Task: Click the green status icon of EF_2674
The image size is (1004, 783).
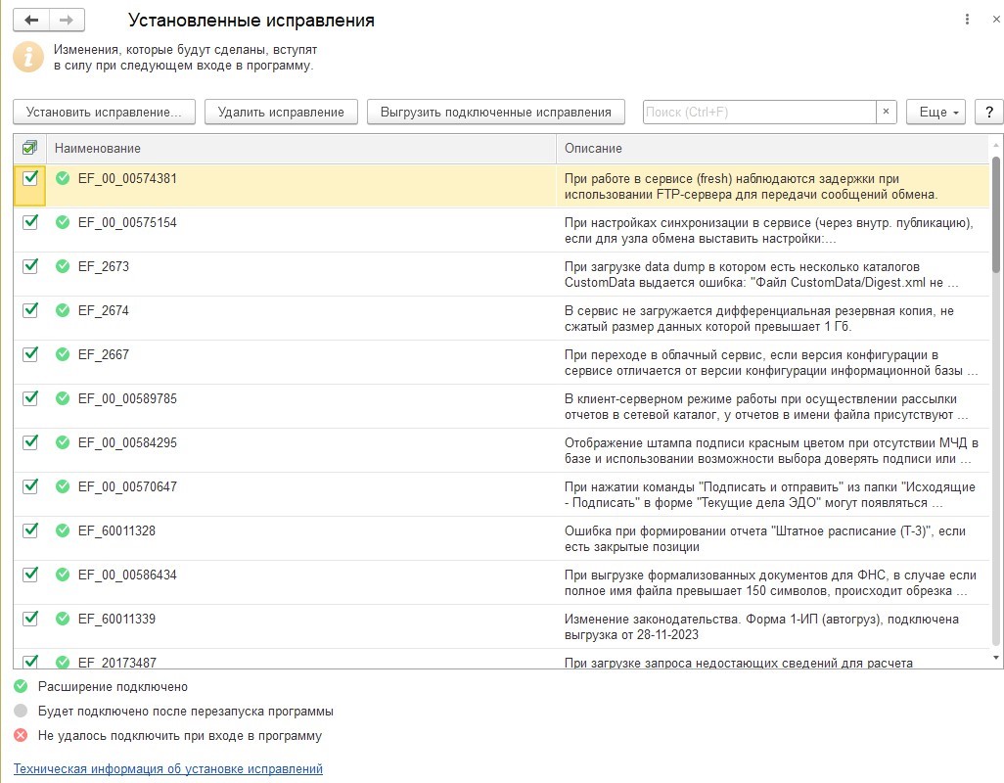Action: pos(62,310)
